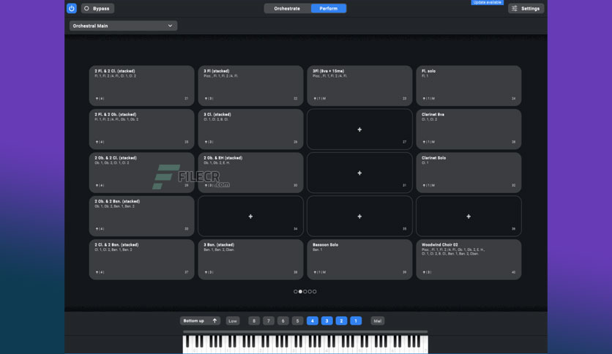Select the Woodwind Choir 02 pad
Screen dimensions: 612x354
click(469, 259)
